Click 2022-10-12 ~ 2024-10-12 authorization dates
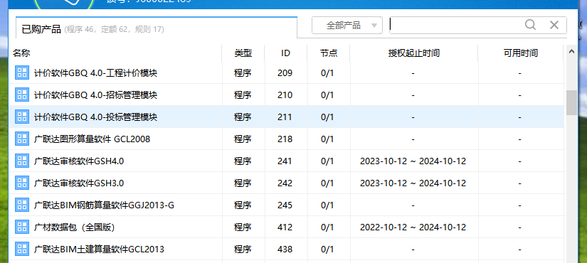Screen dimensions: 587x263 (x=413, y=227)
